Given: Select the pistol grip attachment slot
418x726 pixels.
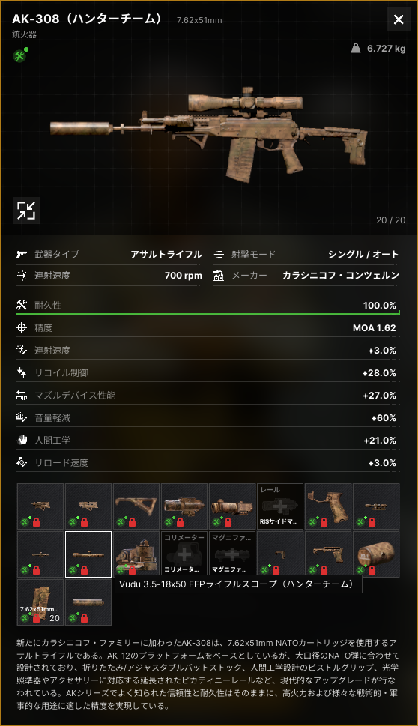Looking at the screenshot, I should click(328, 506).
